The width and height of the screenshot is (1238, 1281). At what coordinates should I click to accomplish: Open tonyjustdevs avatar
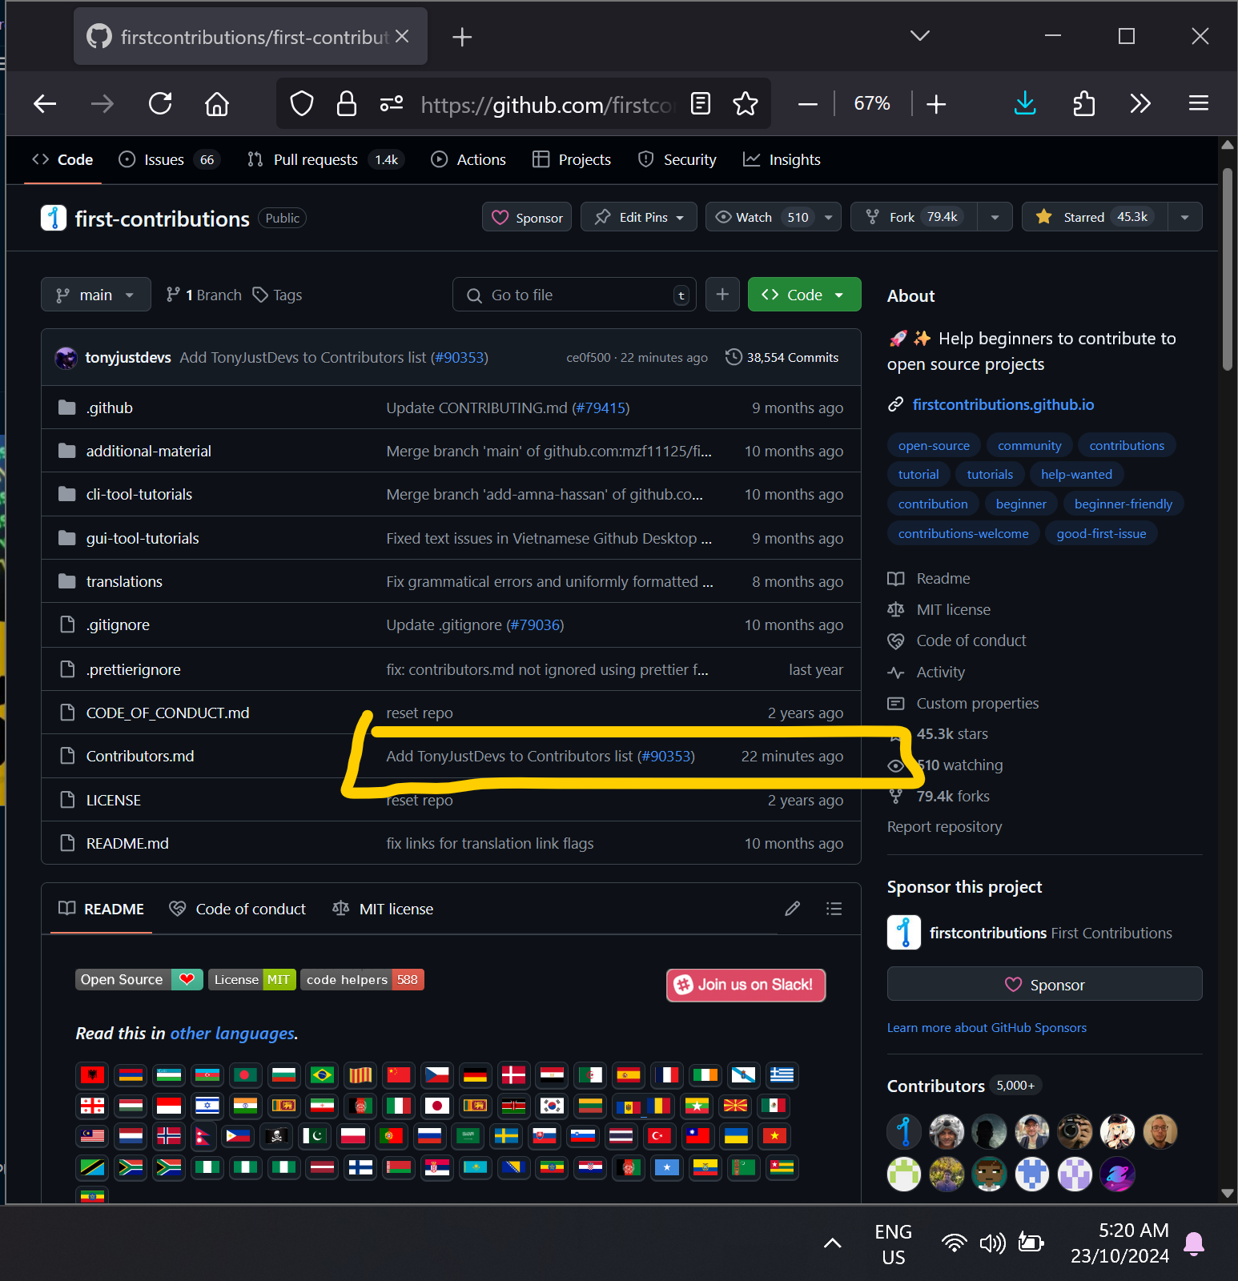coord(66,357)
